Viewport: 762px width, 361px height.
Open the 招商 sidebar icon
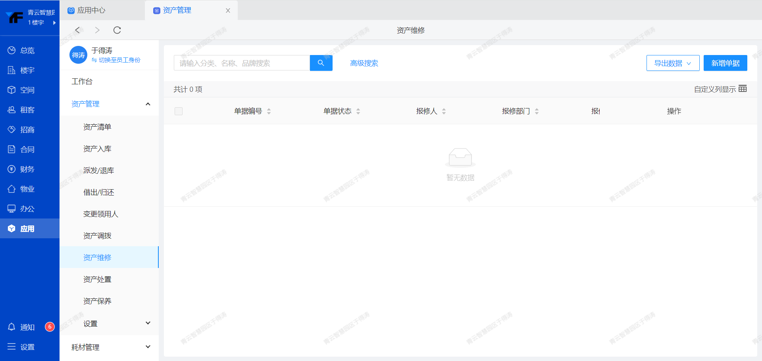12,129
